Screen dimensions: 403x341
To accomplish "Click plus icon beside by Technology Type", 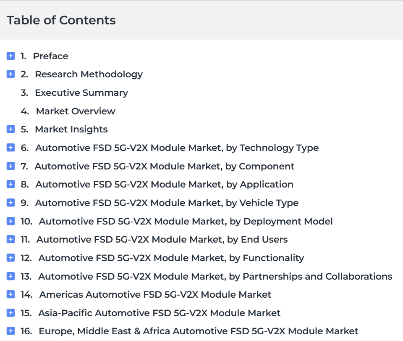I will pyautogui.click(x=10, y=148).
